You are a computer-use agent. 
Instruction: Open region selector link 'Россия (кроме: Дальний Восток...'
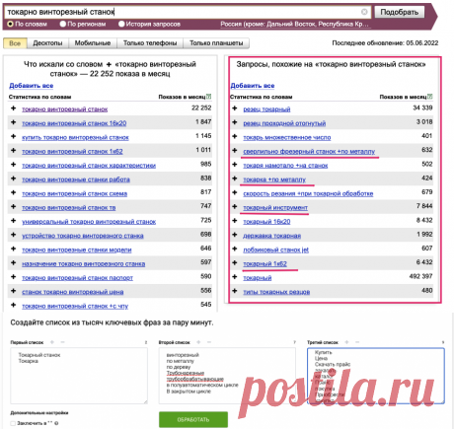pyautogui.click(x=294, y=24)
